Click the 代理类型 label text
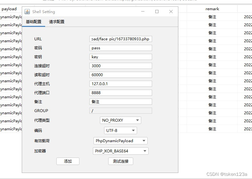Screen dimensions: 252x179 [42, 120]
